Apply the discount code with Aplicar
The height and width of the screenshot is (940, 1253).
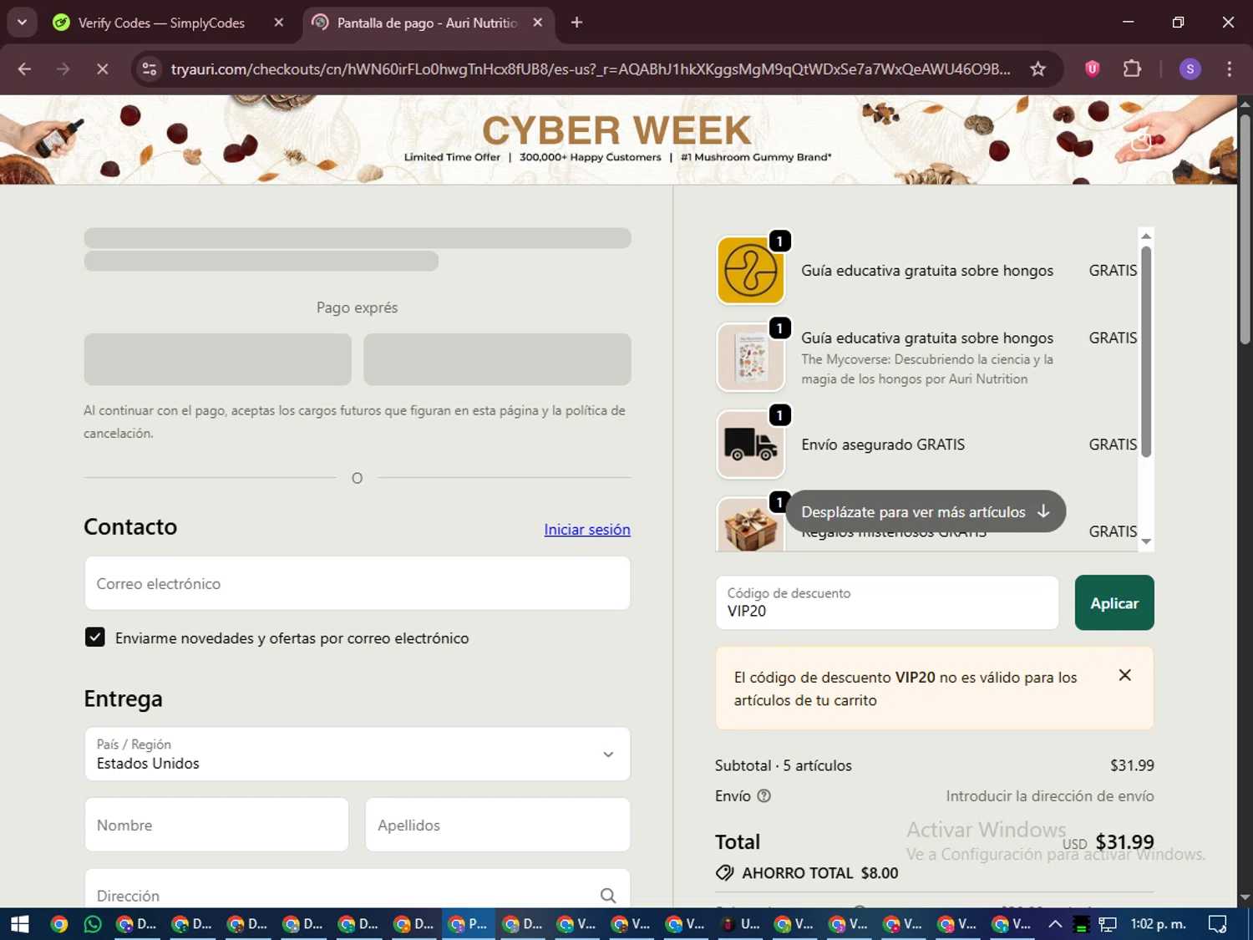(x=1114, y=602)
